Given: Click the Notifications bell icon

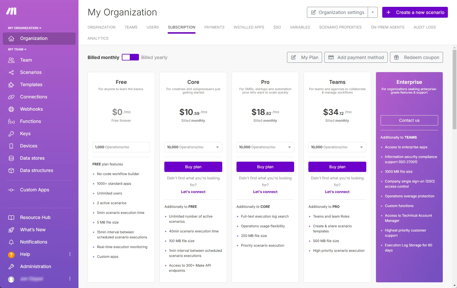Looking at the screenshot, I should tap(11, 242).
